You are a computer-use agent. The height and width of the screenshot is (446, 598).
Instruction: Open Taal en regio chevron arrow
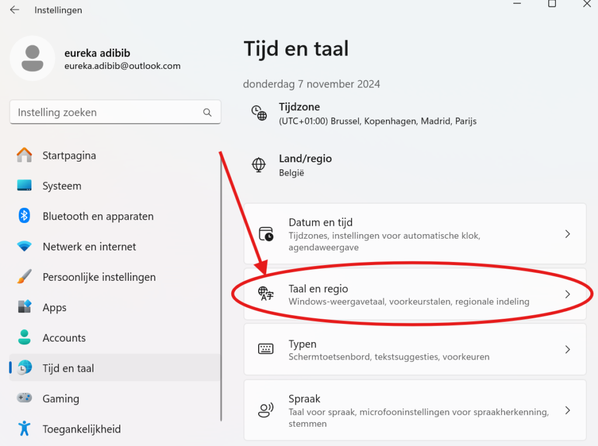click(x=567, y=294)
